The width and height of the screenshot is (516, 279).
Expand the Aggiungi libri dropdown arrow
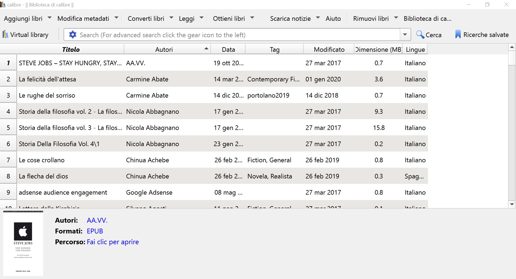(50, 18)
